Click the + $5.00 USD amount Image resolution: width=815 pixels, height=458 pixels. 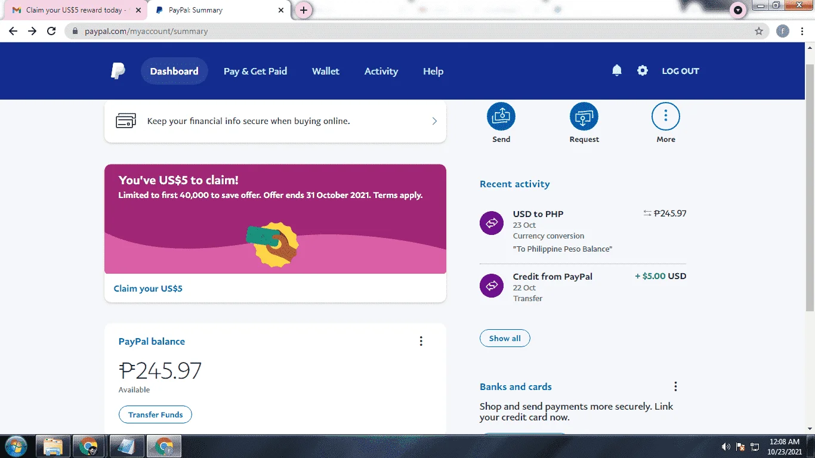click(660, 276)
